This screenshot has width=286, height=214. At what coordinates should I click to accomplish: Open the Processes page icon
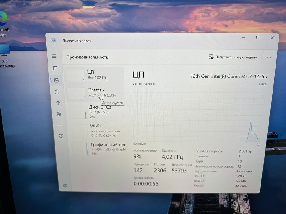coord(55,68)
